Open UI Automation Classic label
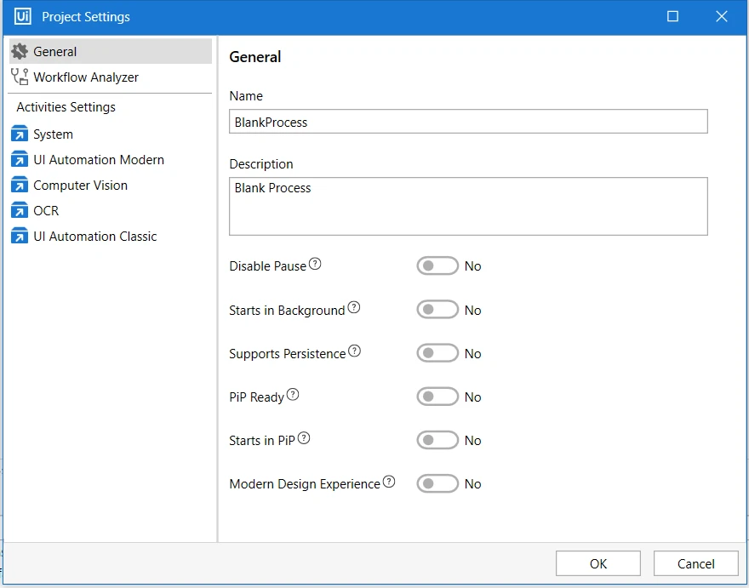749x588 pixels. pyautogui.click(x=95, y=237)
